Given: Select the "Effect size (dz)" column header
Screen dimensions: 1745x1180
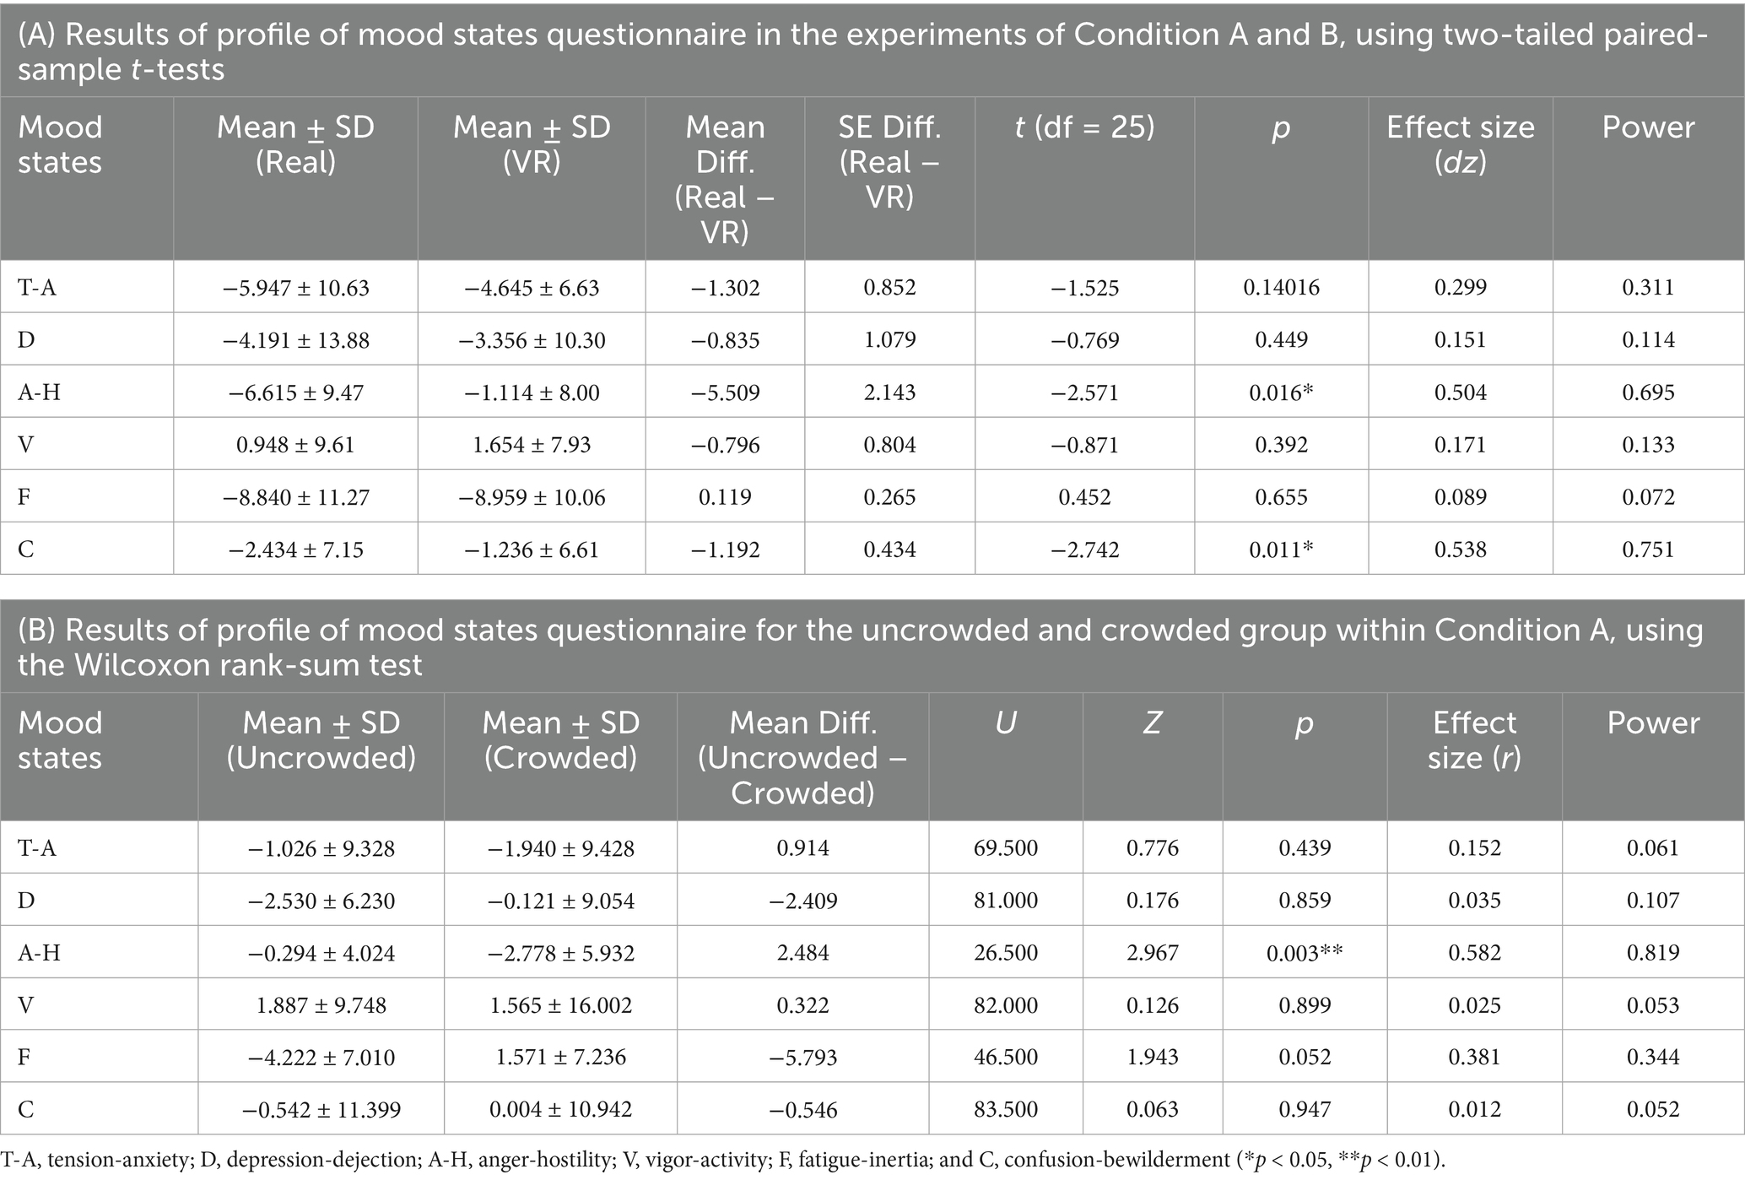Looking at the screenshot, I should [1460, 144].
